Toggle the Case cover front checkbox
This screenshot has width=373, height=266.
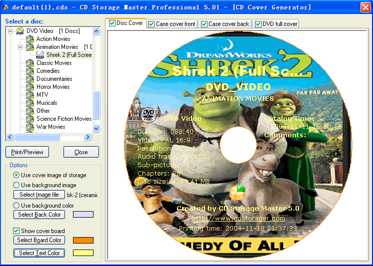(x=151, y=24)
